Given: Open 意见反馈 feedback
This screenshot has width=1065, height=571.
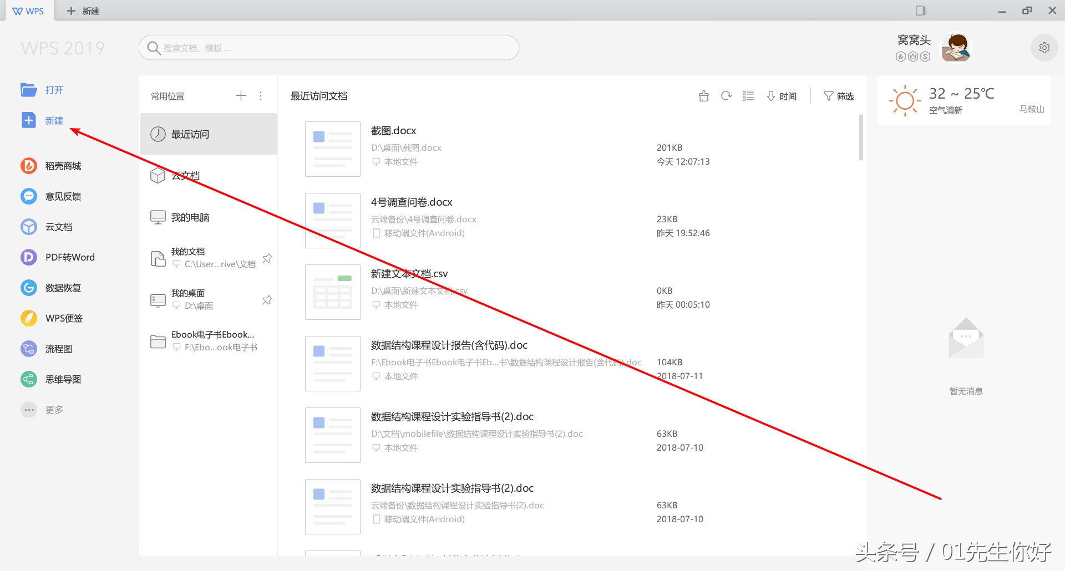Looking at the screenshot, I should coord(51,196).
